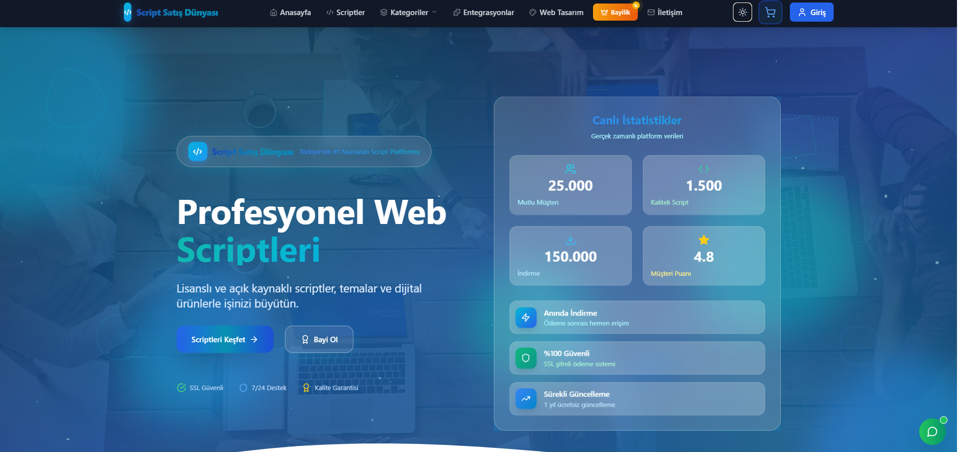Click the Bayi Ol button
Image resolution: width=959 pixels, height=452 pixels.
pyautogui.click(x=319, y=339)
